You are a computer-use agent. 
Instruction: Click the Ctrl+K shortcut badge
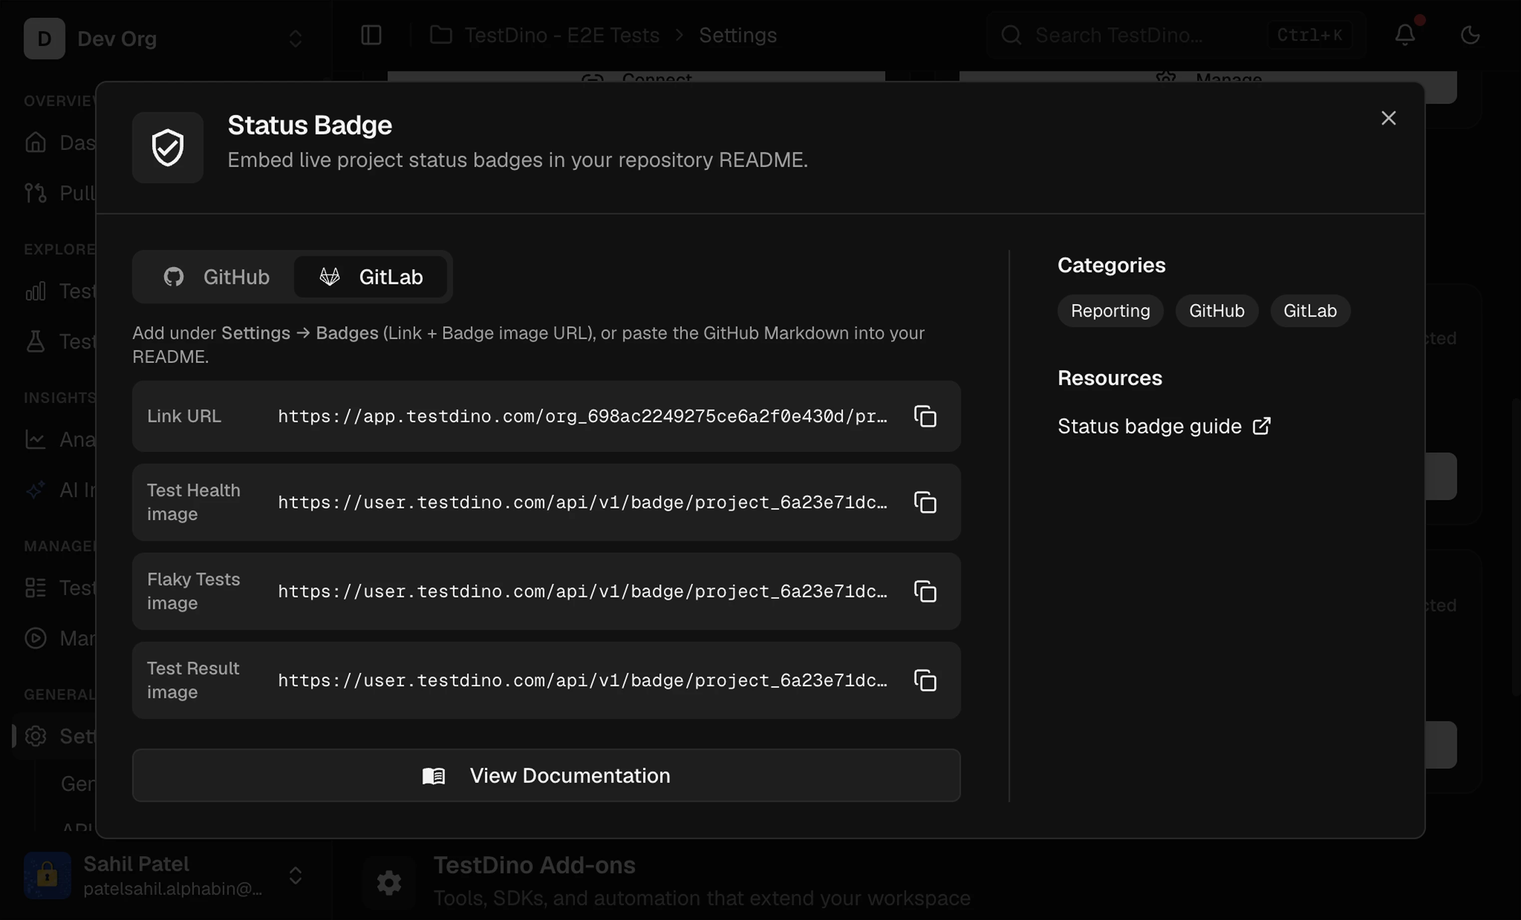click(1309, 35)
